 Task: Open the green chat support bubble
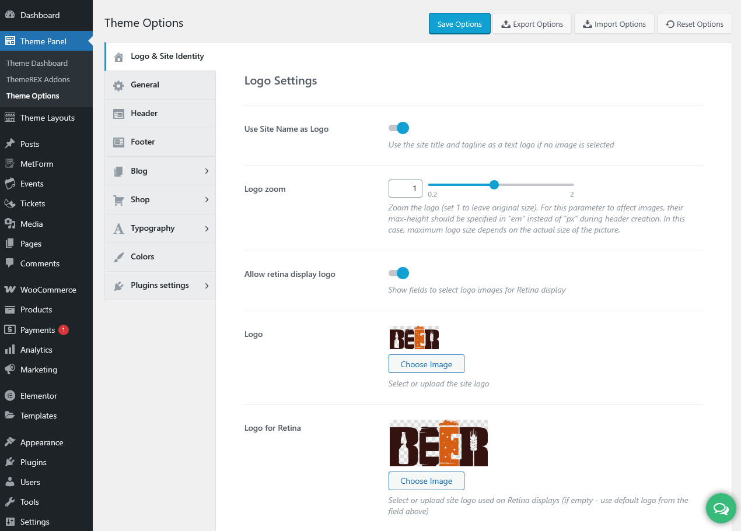pos(721,509)
